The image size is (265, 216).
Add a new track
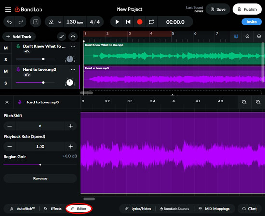19,37
